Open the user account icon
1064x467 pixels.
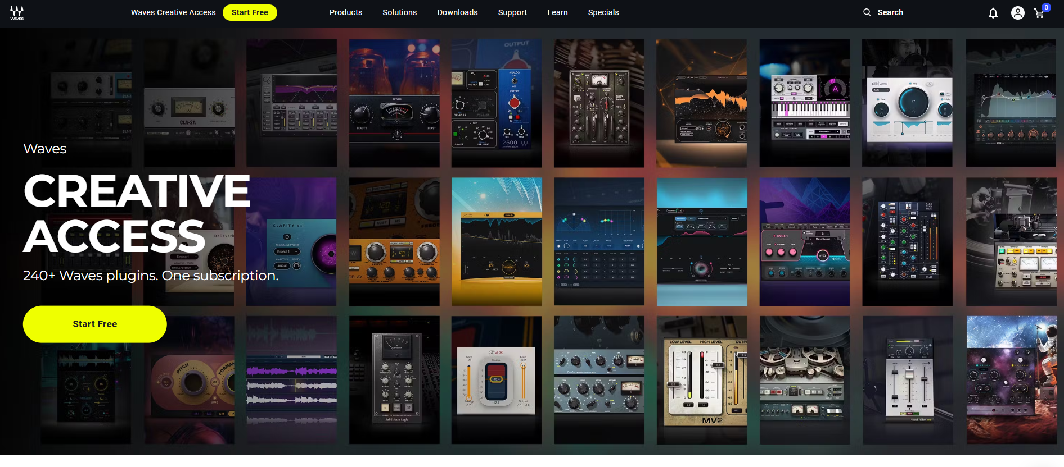(1017, 13)
